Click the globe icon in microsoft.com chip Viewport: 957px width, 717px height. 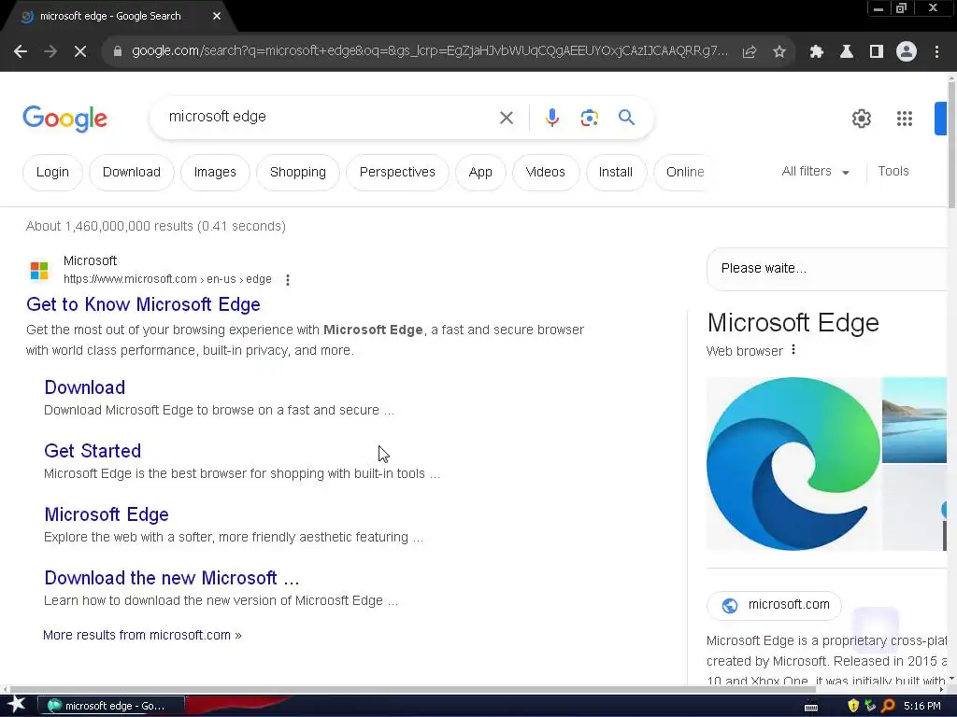pos(730,605)
